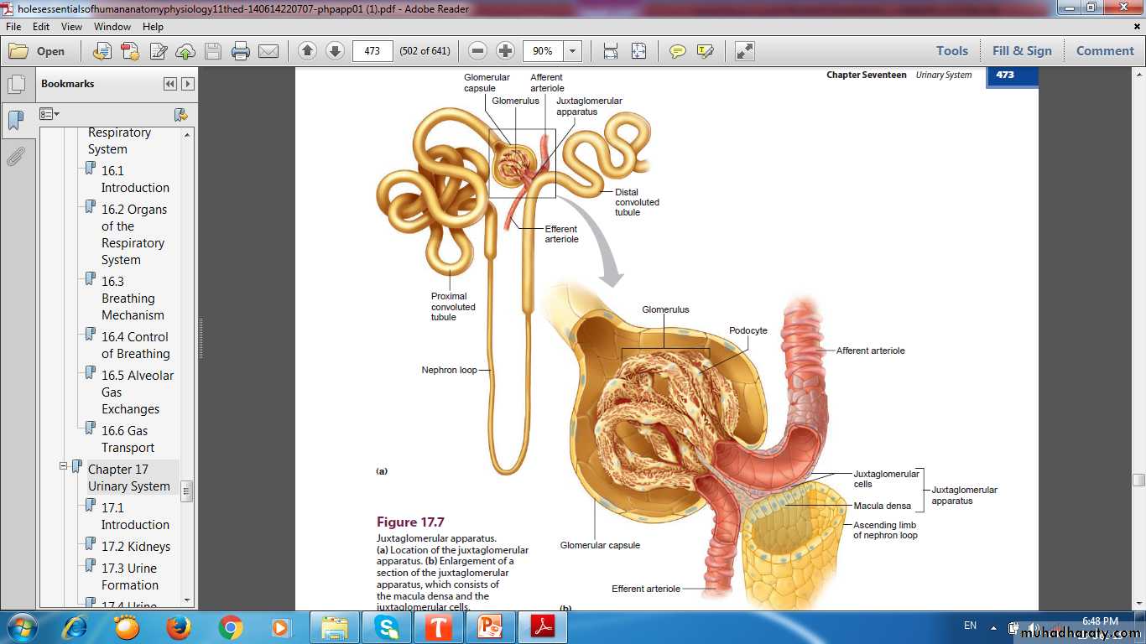Screen dimensions: 1146x644
Task: Switch to Page Thumbnails panel
Action: click(x=15, y=85)
